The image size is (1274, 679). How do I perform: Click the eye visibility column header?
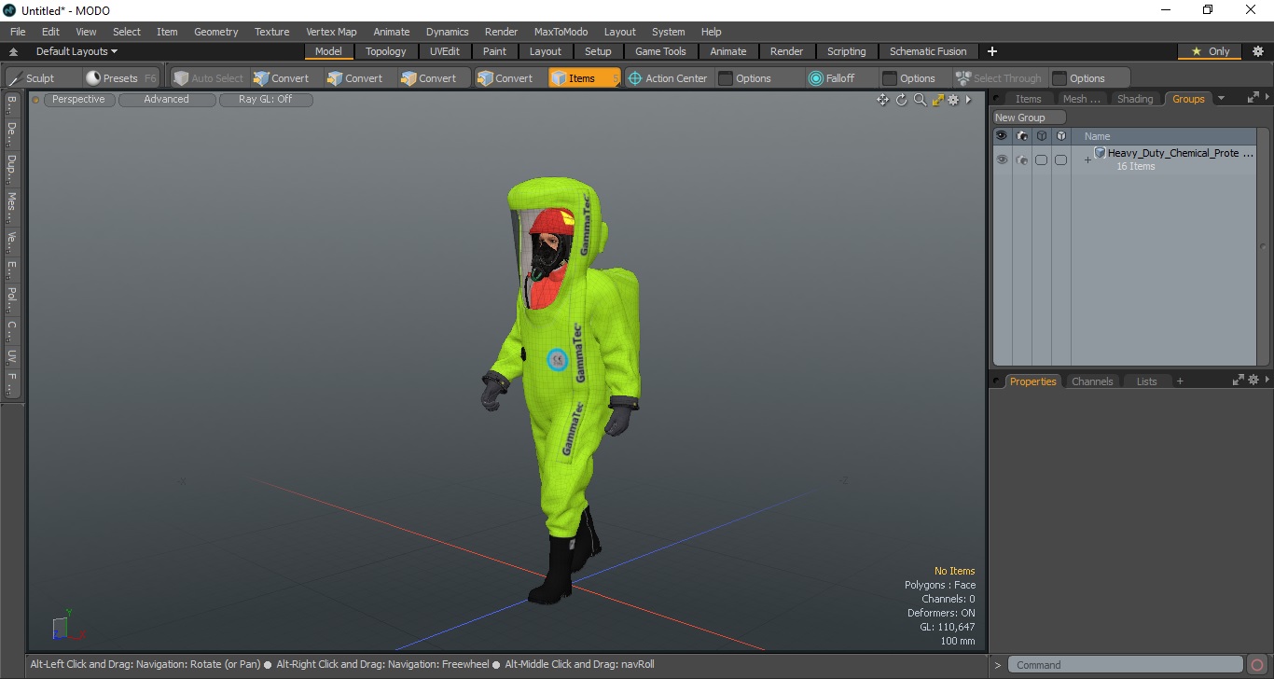1001,136
